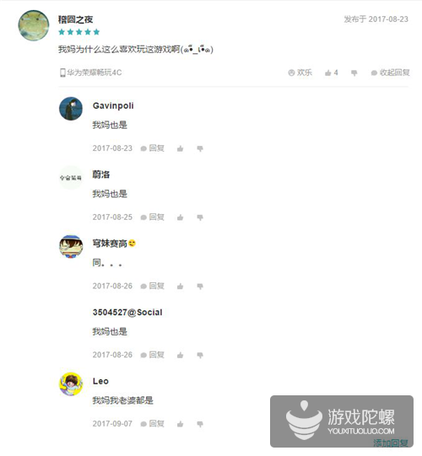Thumbs-up Leo's reply
This screenshot has height=456, width=422.
(181, 424)
